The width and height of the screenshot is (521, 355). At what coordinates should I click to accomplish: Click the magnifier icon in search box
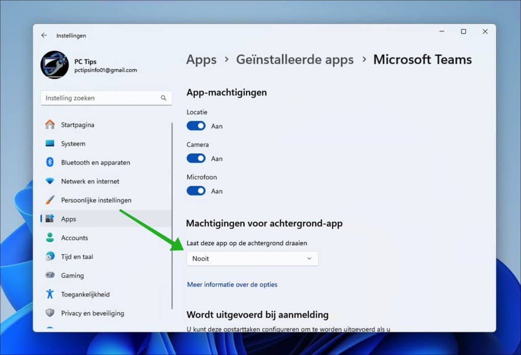[x=163, y=98]
